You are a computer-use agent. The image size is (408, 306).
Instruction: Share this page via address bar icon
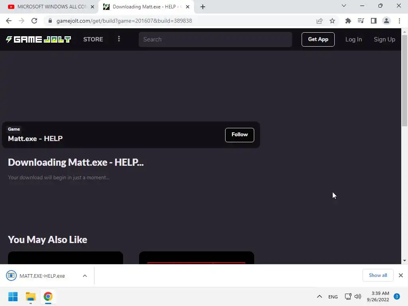pos(320,21)
